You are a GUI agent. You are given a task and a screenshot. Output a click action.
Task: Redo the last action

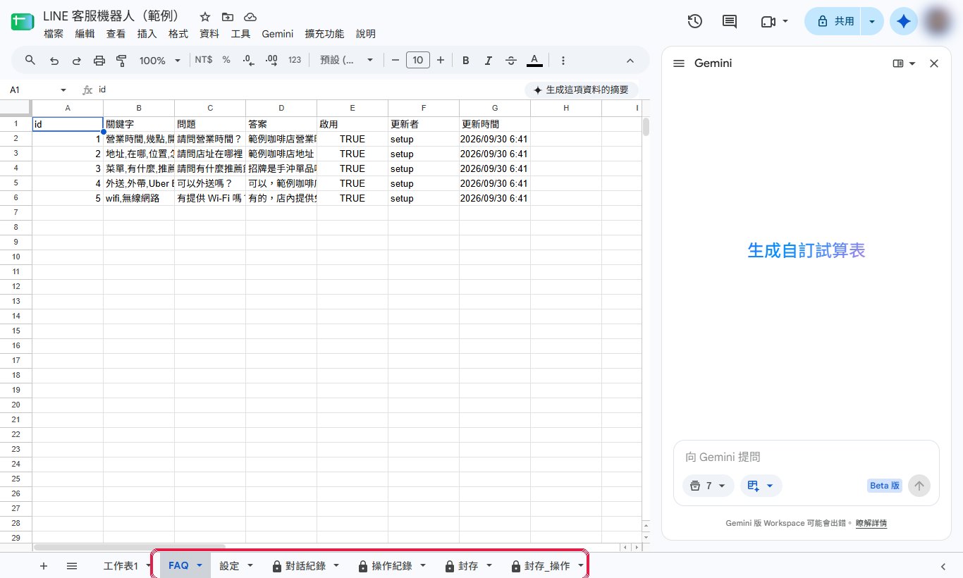pyautogui.click(x=76, y=61)
